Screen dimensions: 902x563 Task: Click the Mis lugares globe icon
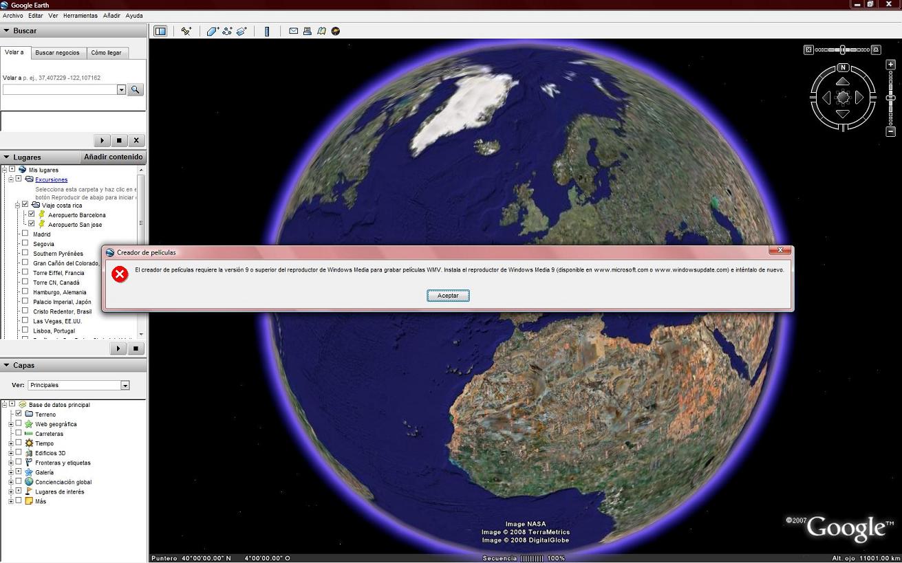coord(22,169)
